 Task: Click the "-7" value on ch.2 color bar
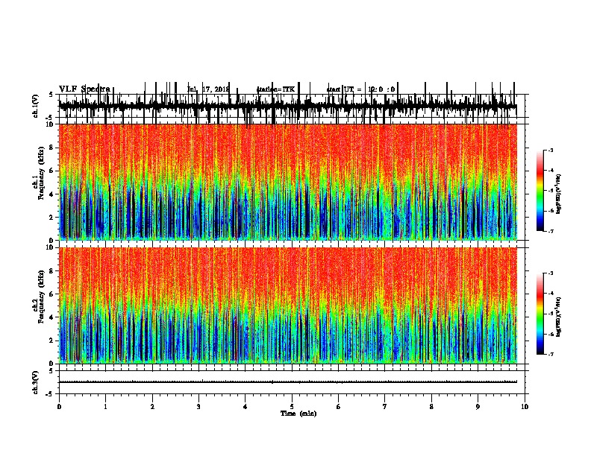(x=550, y=354)
